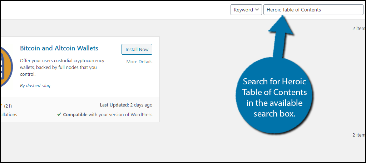Click the gold star rating icon

1,106
